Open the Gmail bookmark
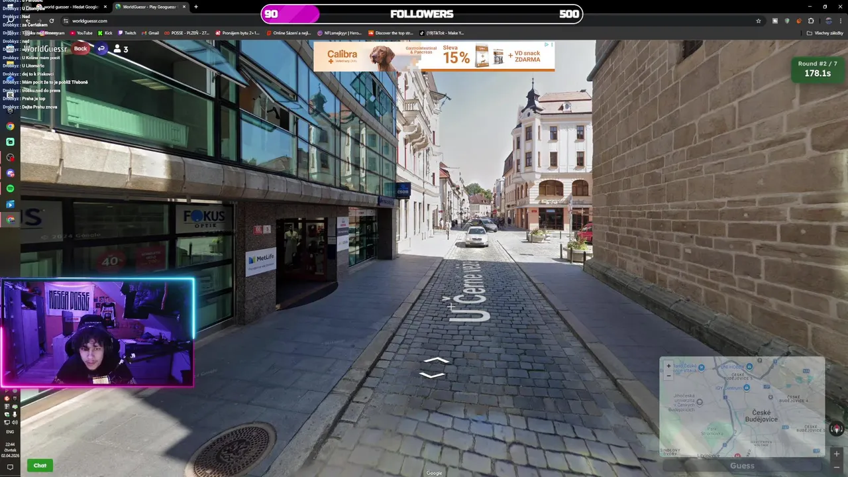 pos(150,32)
